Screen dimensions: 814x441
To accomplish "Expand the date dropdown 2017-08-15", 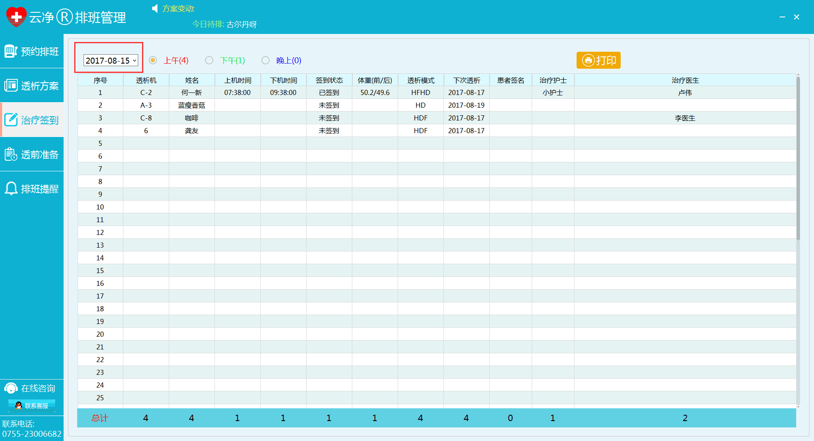I will (134, 61).
